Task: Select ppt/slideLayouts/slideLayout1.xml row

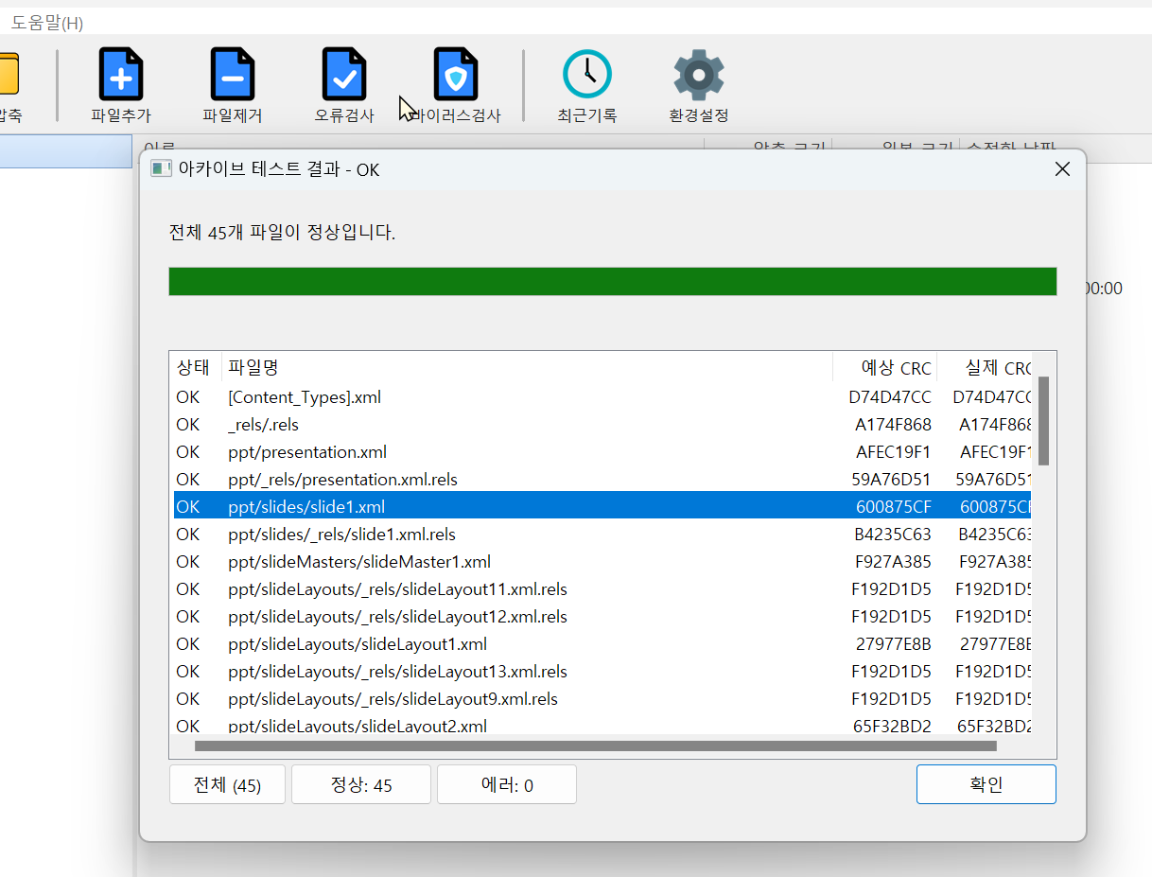Action: (x=602, y=644)
